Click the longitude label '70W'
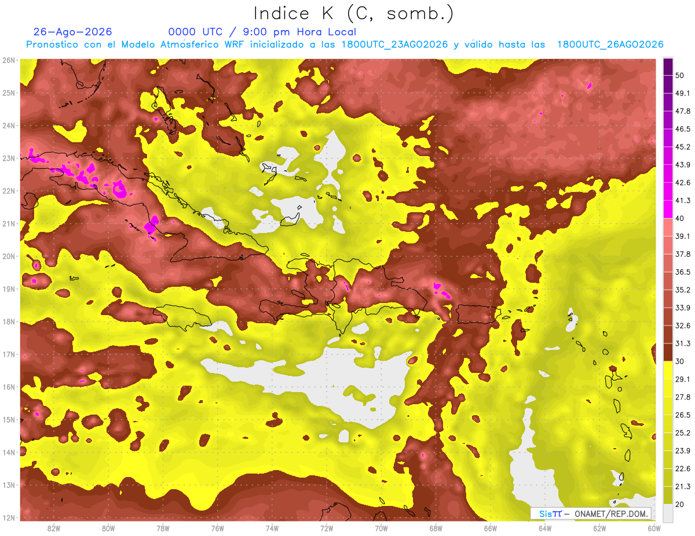 [381, 528]
